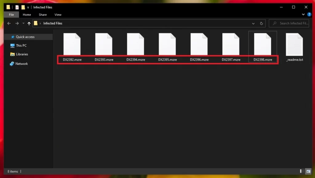This screenshot has width=315, height=178.
Task: Click the DX2397.mzre filename label
Action: click(x=231, y=60)
